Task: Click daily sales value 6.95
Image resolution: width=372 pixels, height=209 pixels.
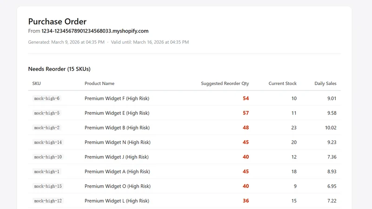Action: [x=332, y=186]
